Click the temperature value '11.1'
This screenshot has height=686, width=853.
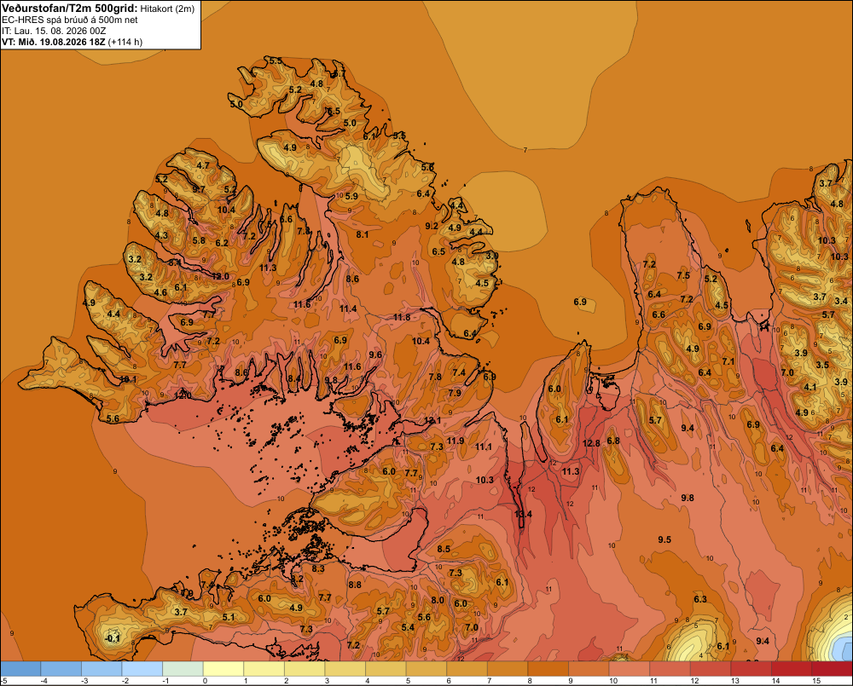tap(484, 447)
